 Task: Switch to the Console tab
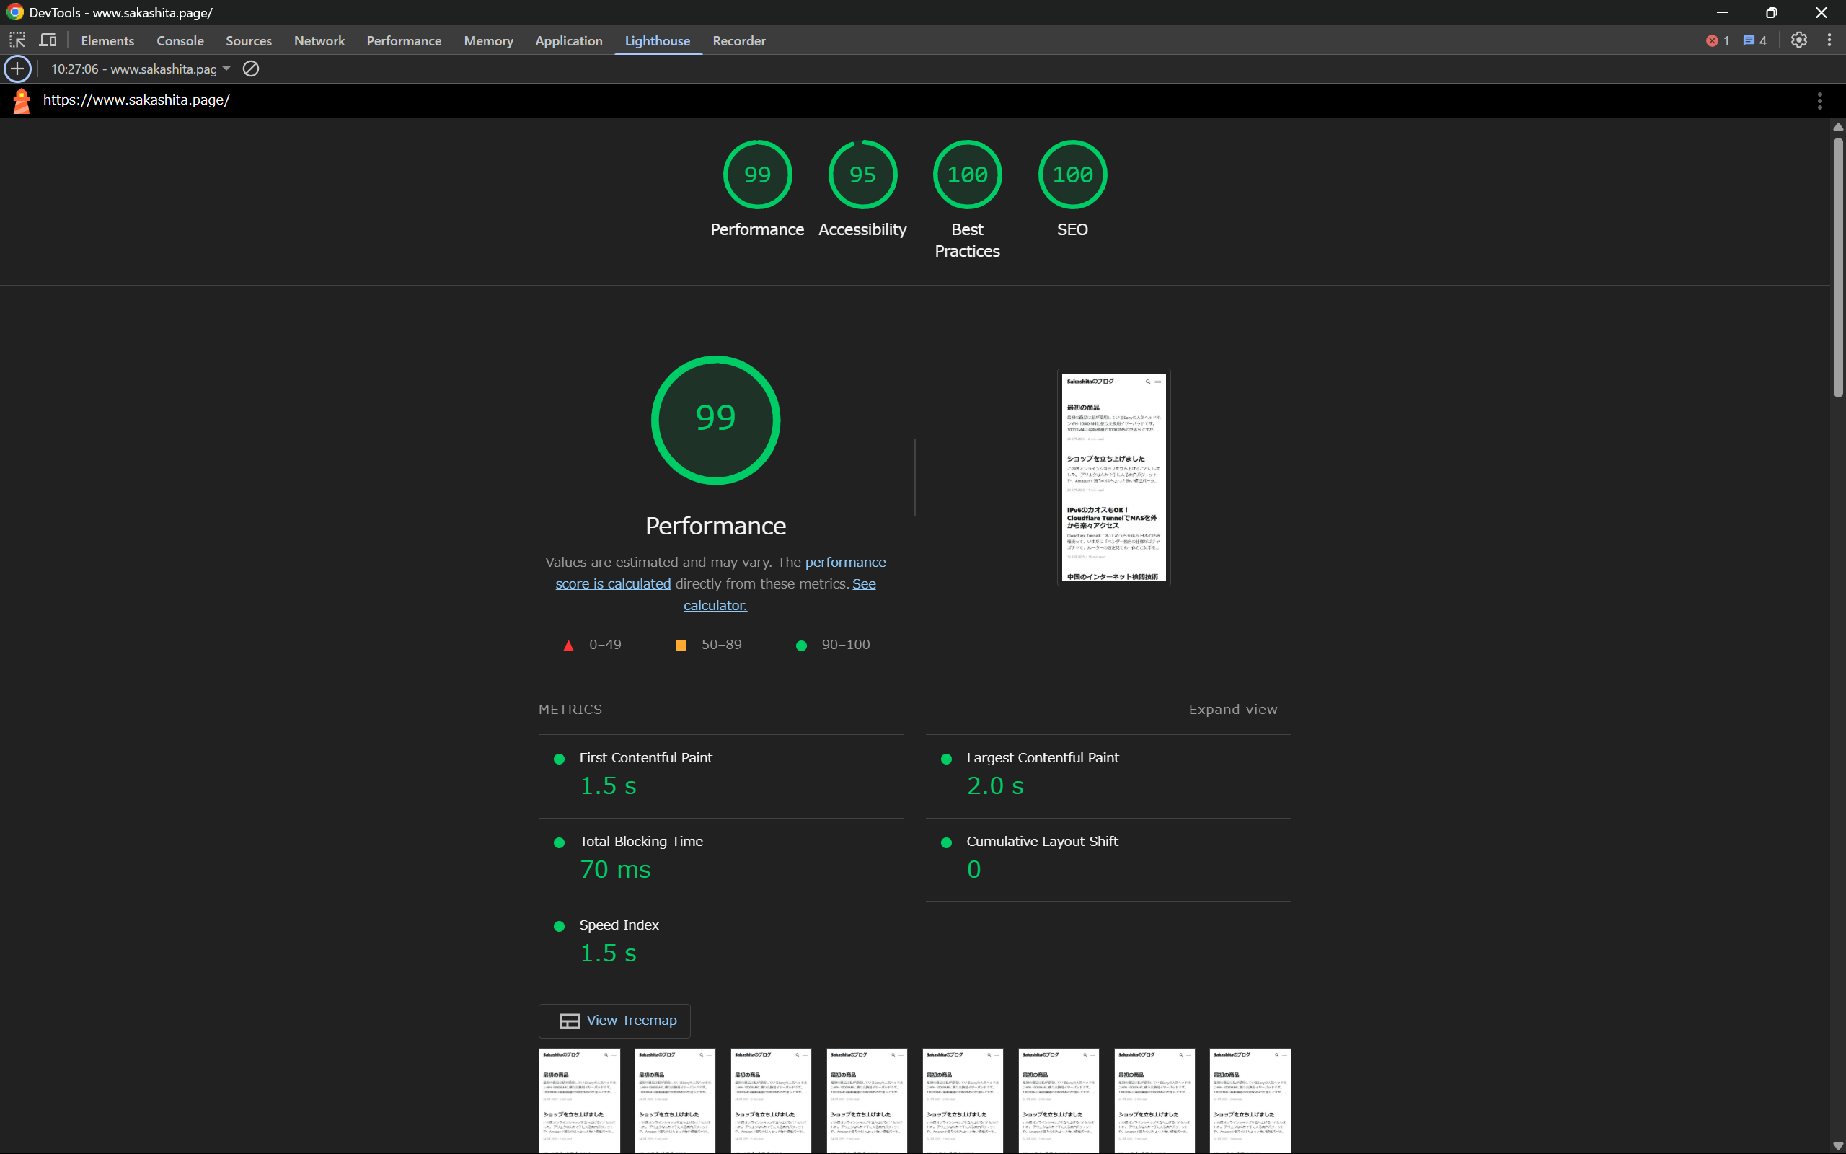(x=180, y=40)
